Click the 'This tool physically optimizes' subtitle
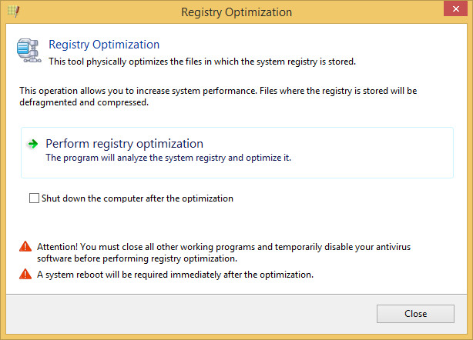473x340 pixels. pos(203,62)
